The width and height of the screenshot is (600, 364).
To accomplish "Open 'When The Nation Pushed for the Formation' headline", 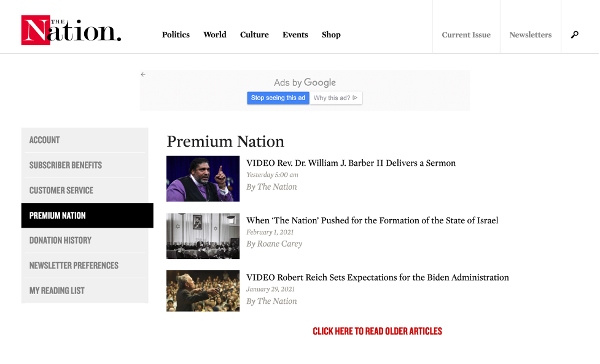I will 372,220.
